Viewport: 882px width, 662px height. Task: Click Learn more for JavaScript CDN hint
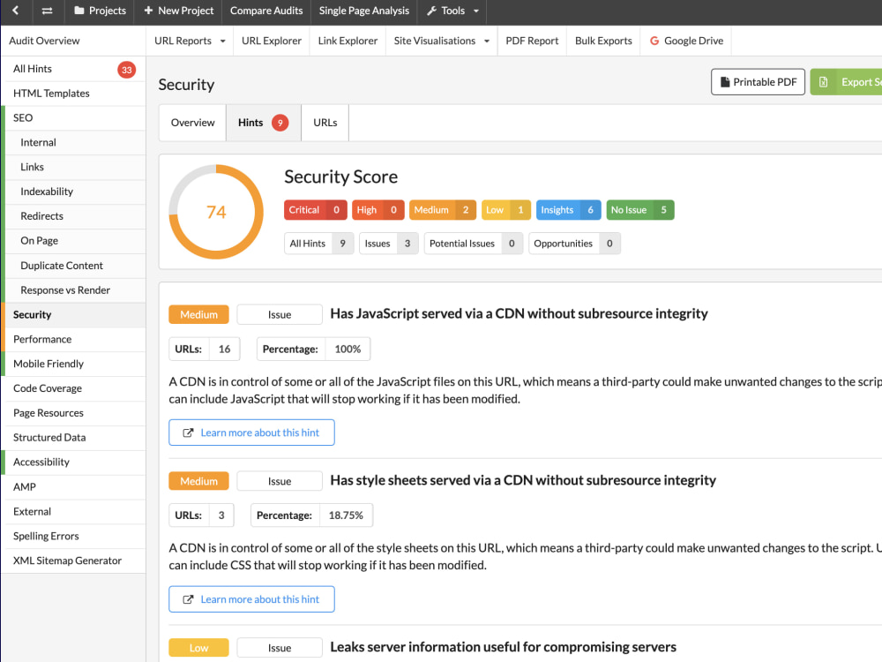click(251, 433)
